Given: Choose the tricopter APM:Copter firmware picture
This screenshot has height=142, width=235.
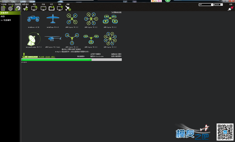Looking at the screenshot, I should pos(72,39).
